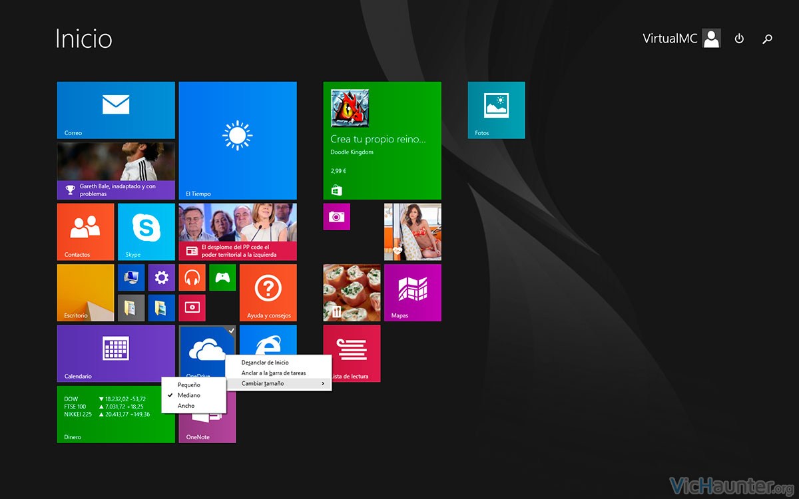799x499 pixels.
Task: Click the NIKKEI 225 stock row
Action: [x=107, y=415]
